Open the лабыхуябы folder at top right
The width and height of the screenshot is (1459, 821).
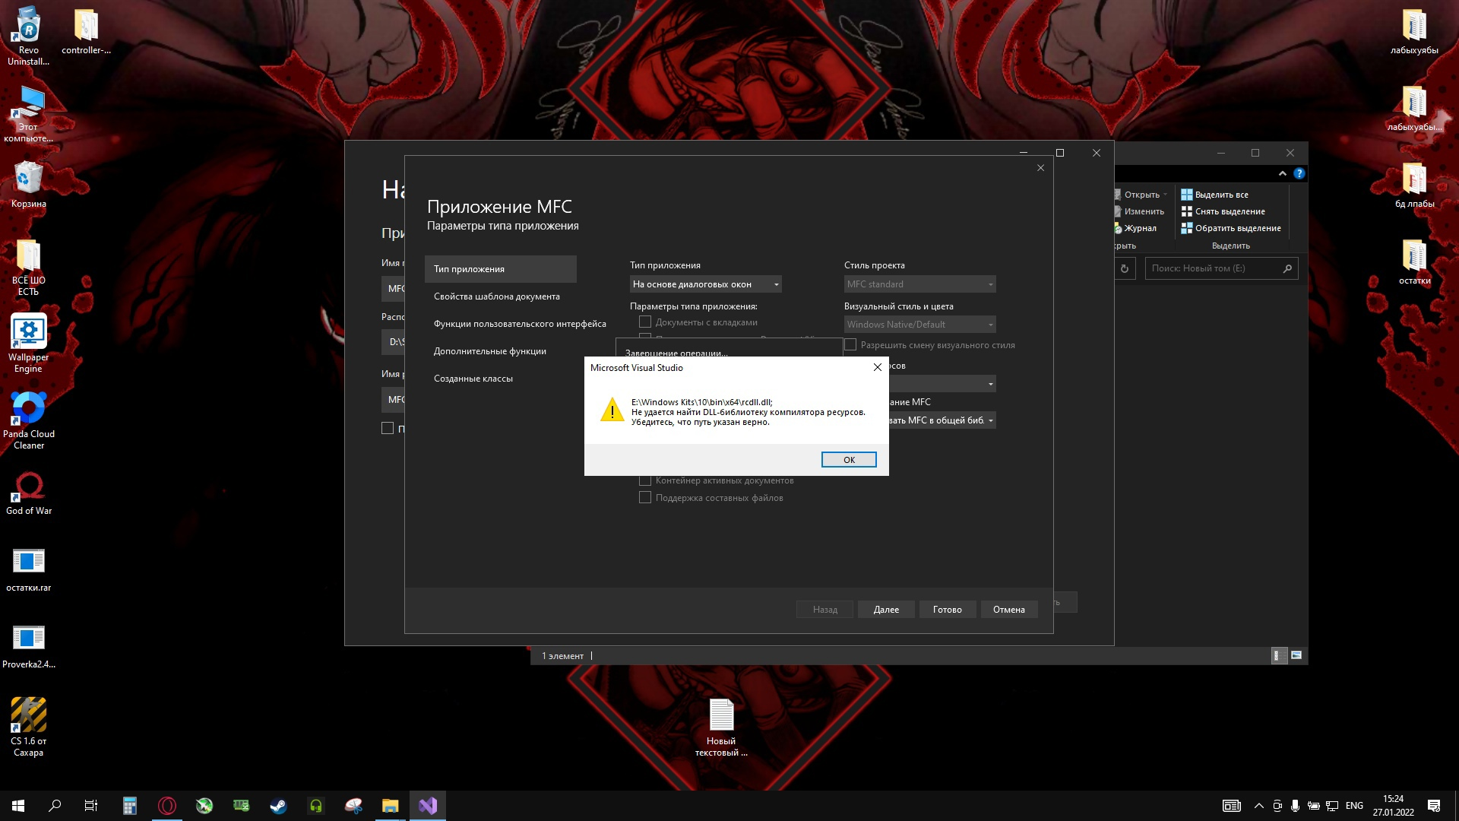1414,30
